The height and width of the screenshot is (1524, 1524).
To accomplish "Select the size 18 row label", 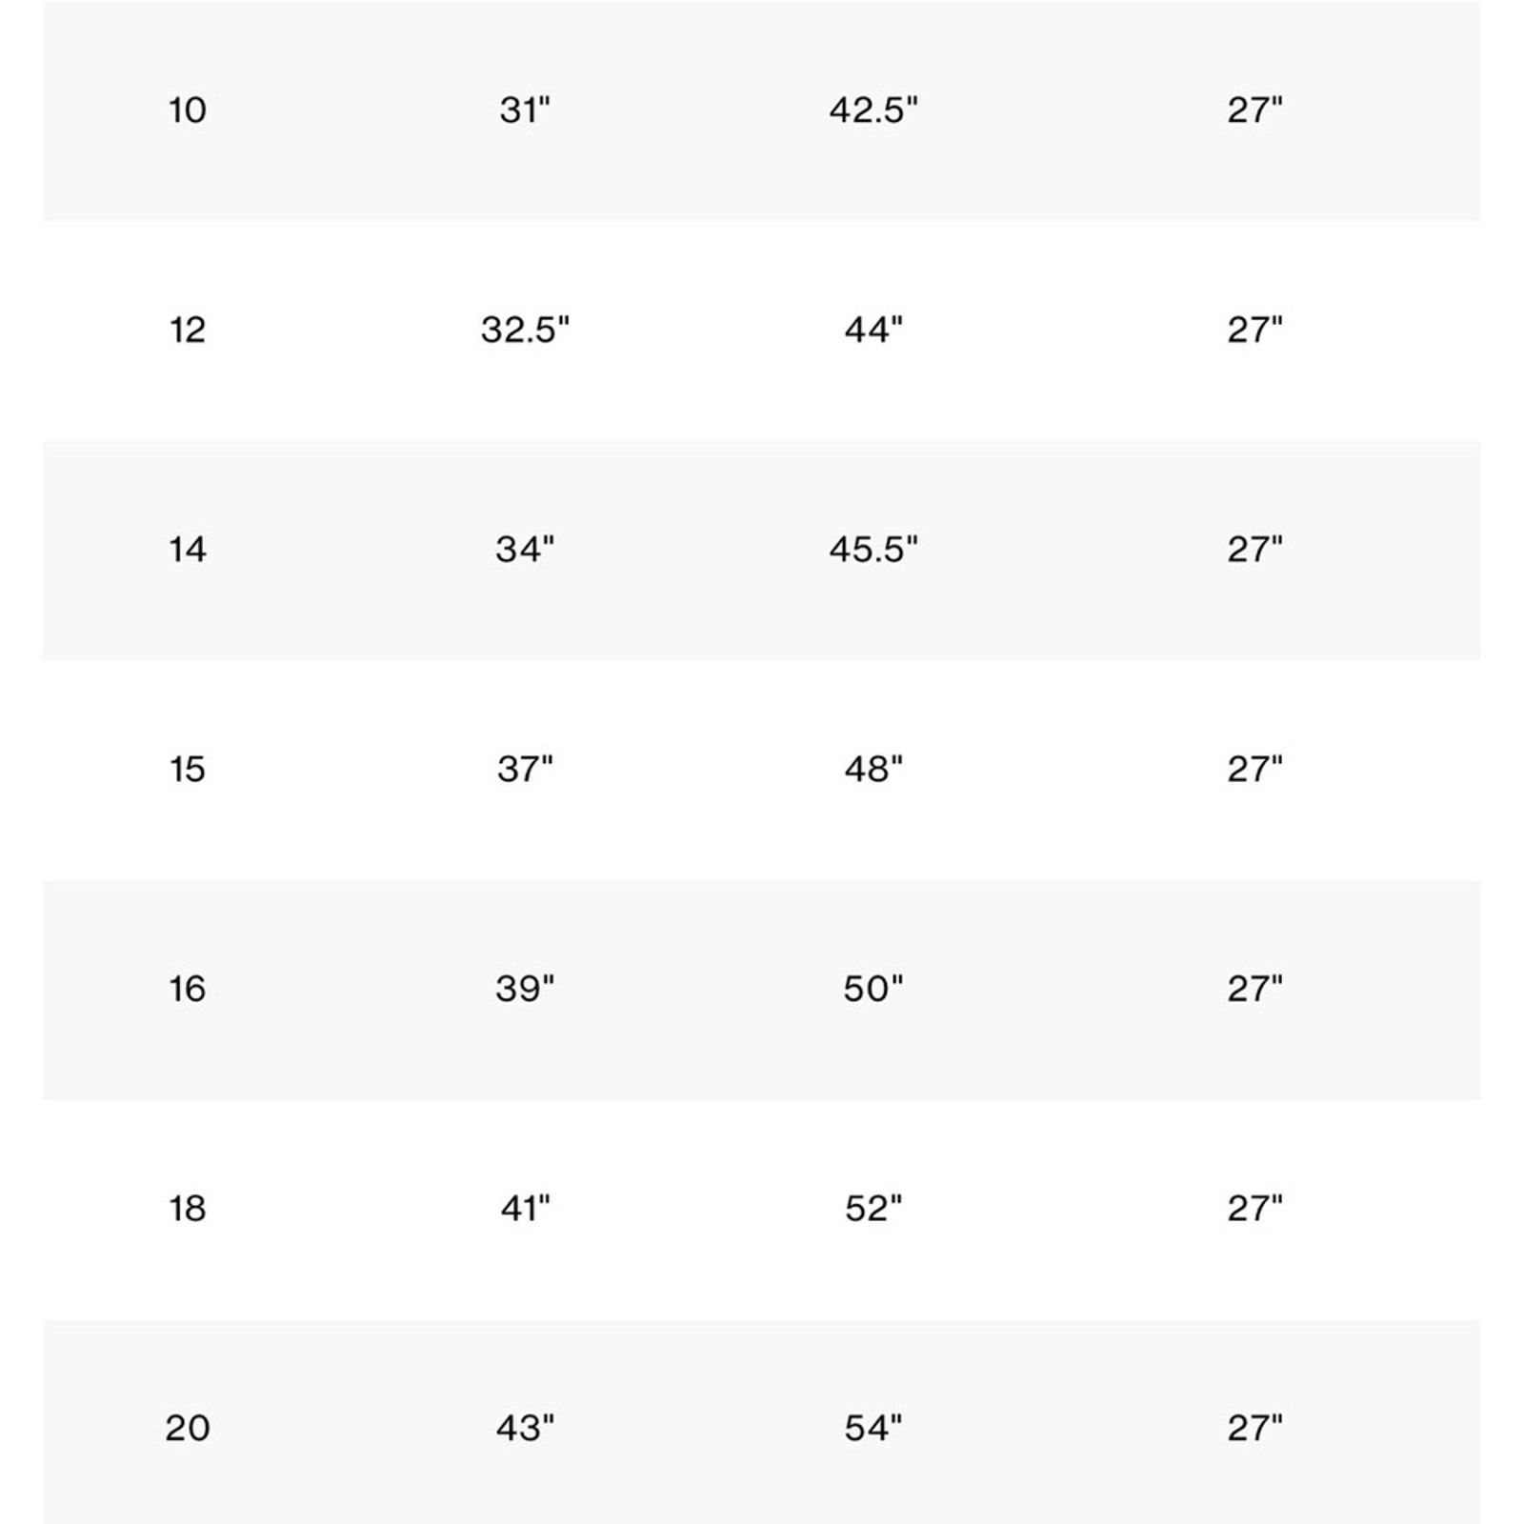I will pos(188,1209).
